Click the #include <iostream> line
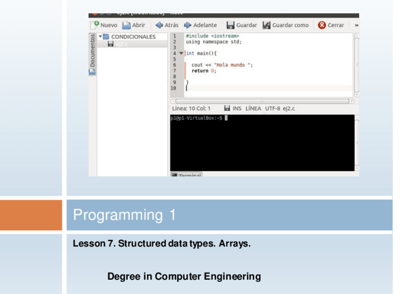This screenshot has width=416, height=294. (212, 36)
